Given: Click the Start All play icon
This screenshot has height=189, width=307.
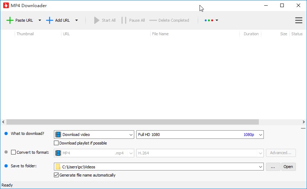Looking at the screenshot, I should click(x=96, y=20).
